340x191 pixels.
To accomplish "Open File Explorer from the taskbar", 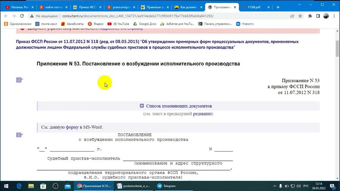I will [x=31, y=186].
